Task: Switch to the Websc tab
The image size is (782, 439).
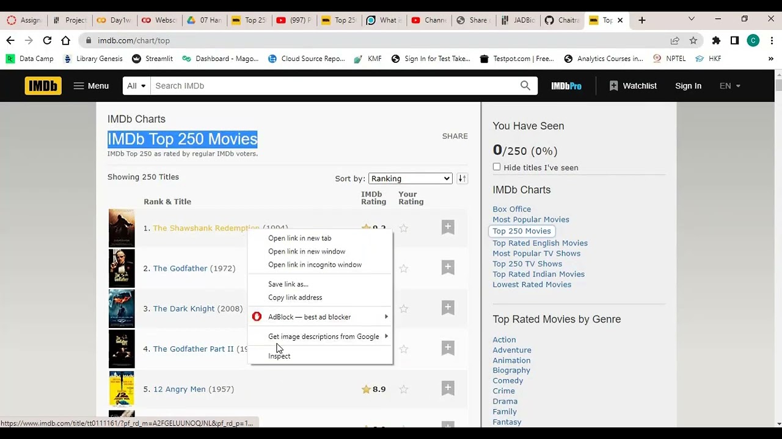Action: point(159,20)
